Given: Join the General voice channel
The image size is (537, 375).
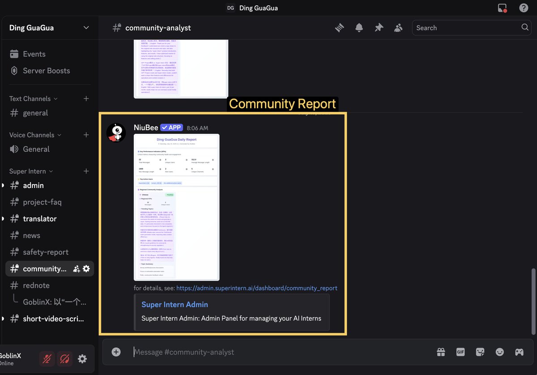Looking at the screenshot, I should coord(49,149).
